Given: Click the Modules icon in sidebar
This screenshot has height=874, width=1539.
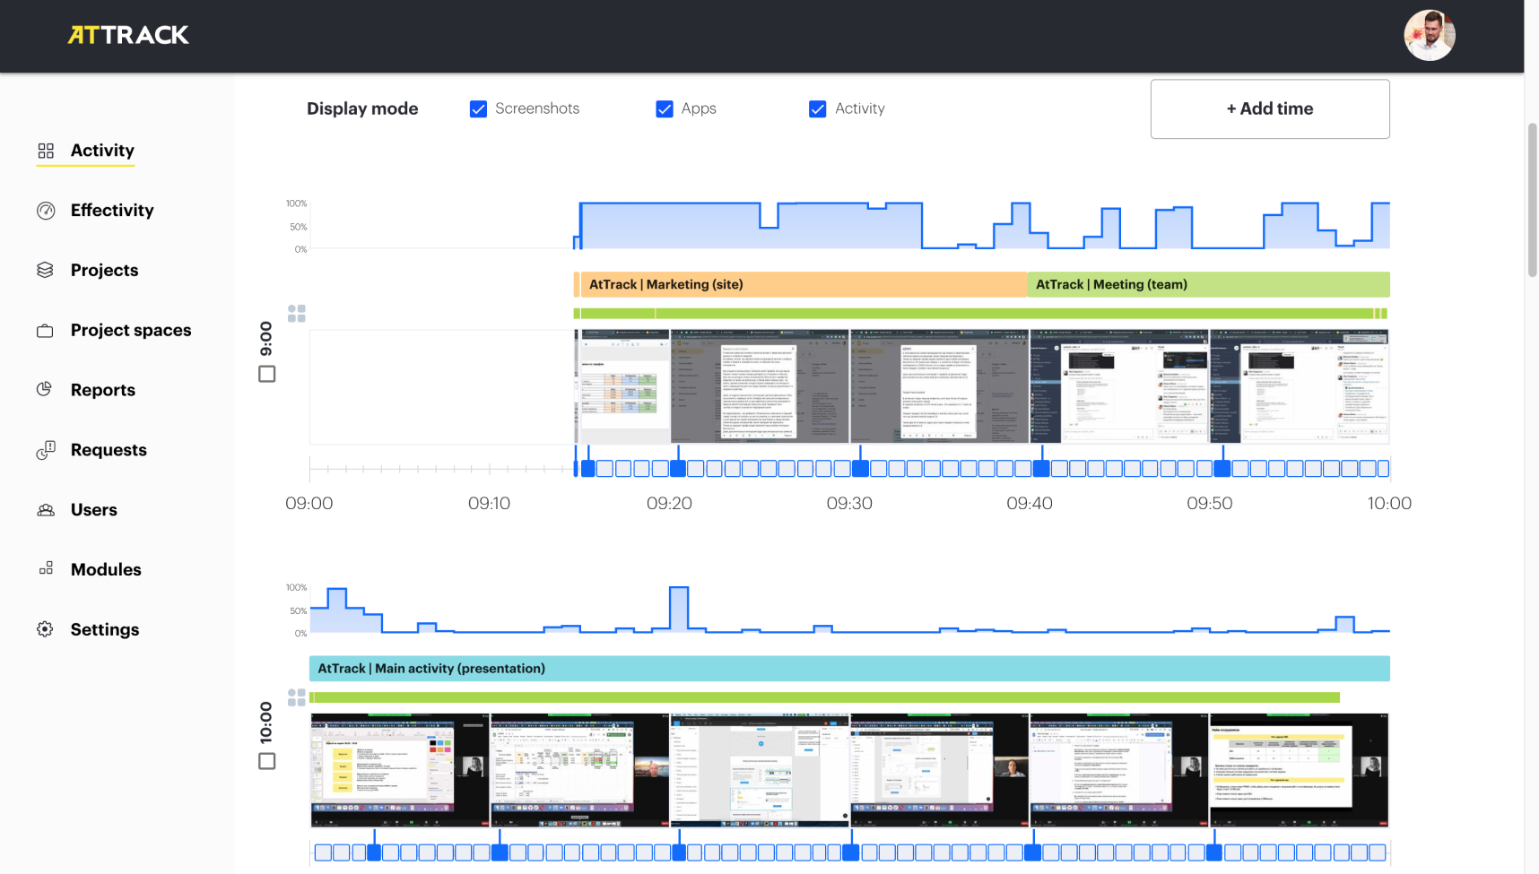Looking at the screenshot, I should [x=46, y=568].
